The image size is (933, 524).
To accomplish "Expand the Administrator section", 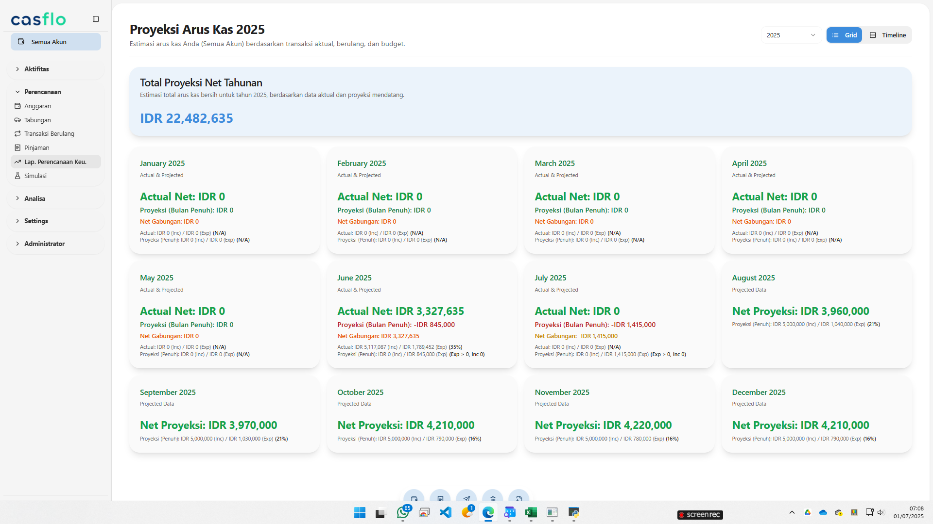I will coord(44,244).
